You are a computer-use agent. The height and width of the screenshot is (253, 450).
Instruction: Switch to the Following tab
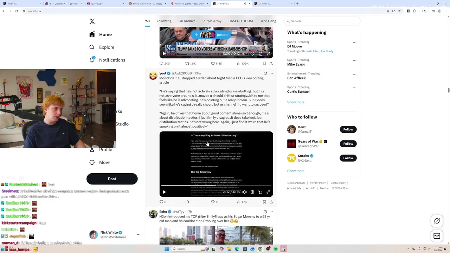pyautogui.click(x=164, y=21)
